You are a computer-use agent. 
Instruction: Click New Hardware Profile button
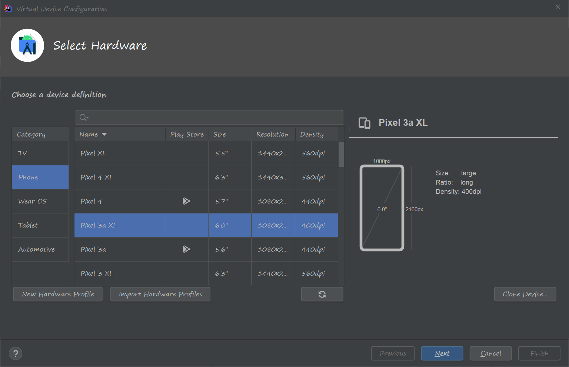pos(58,294)
